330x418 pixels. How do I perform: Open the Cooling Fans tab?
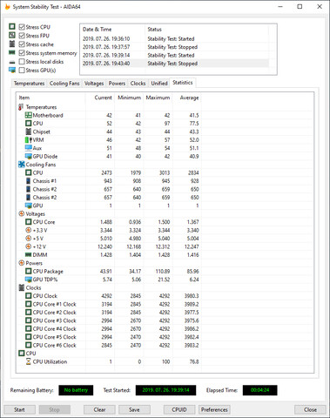point(64,84)
